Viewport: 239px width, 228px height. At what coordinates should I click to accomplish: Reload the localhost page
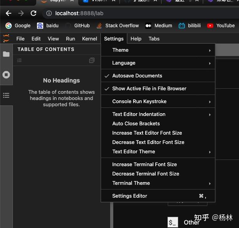pyautogui.click(x=33, y=13)
